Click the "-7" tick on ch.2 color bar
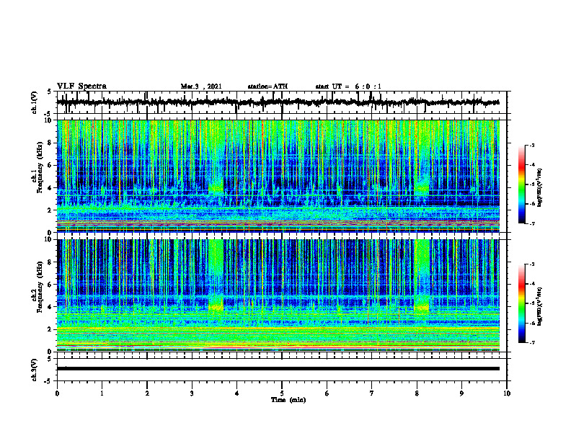571x441 pixels. [532, 342]
